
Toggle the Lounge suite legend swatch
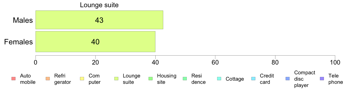(x=116, y=79)
